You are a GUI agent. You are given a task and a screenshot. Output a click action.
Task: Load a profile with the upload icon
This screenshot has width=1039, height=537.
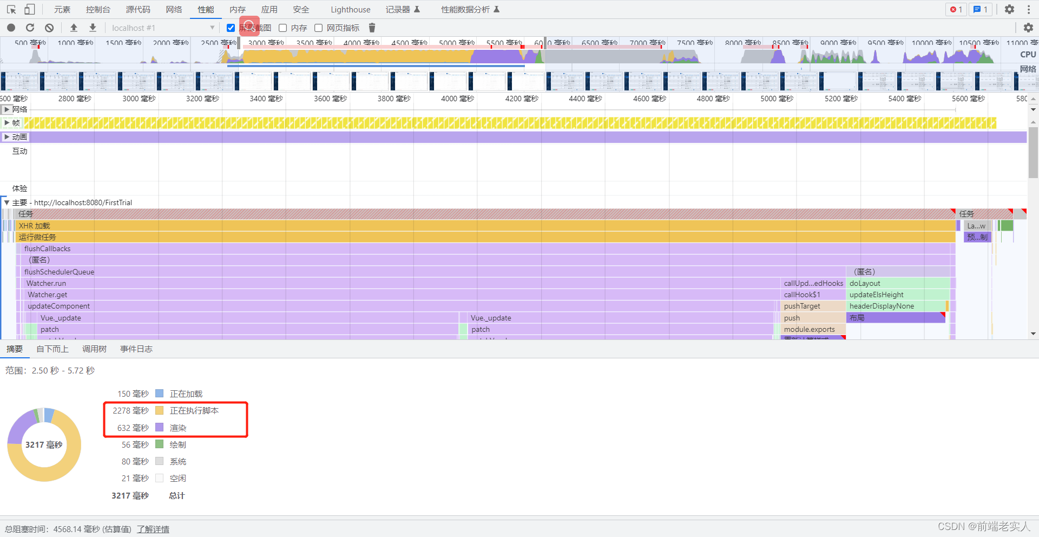[x=74, y=28]
